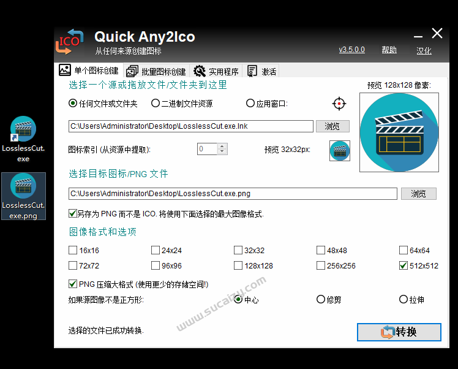458x369 pixels.
Task: Enable the 72x72 format checkbox
Action: coord(73,265)
